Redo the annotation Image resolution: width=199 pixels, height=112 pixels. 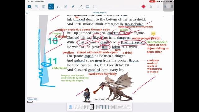click(158, 7)
